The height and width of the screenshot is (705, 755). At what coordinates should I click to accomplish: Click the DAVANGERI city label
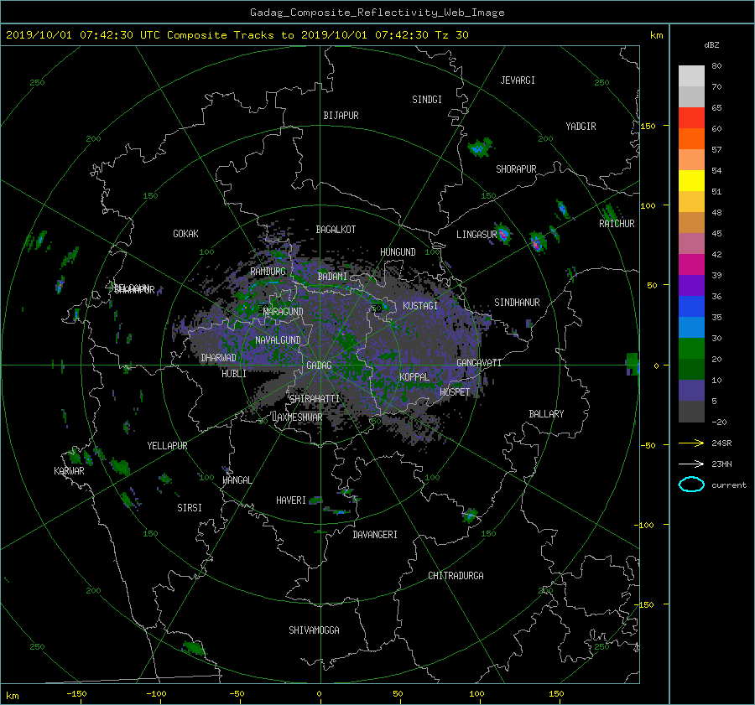coord(375,535)
